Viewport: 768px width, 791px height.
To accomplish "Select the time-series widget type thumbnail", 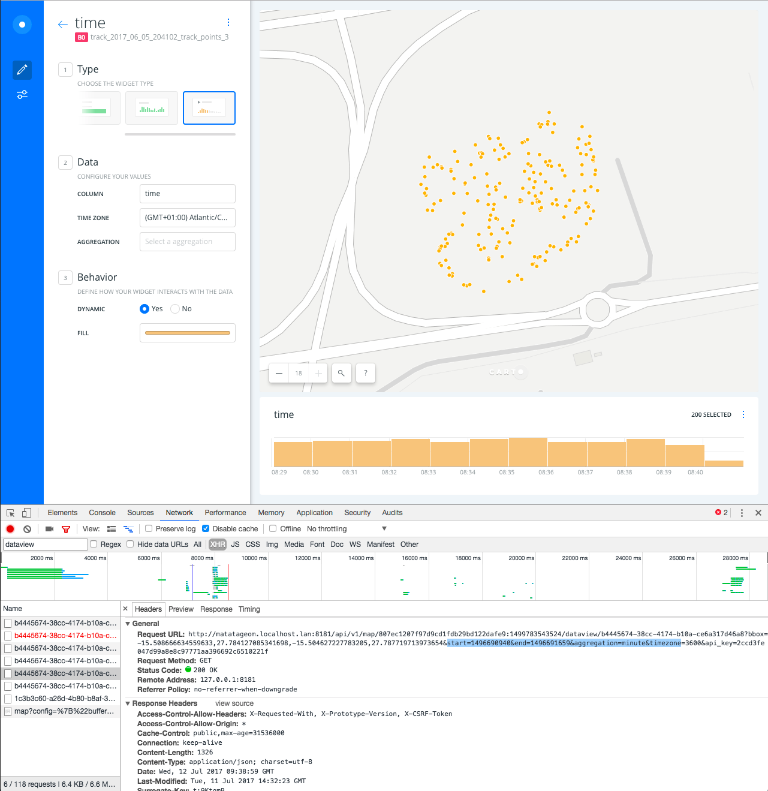I will [209, 108].
